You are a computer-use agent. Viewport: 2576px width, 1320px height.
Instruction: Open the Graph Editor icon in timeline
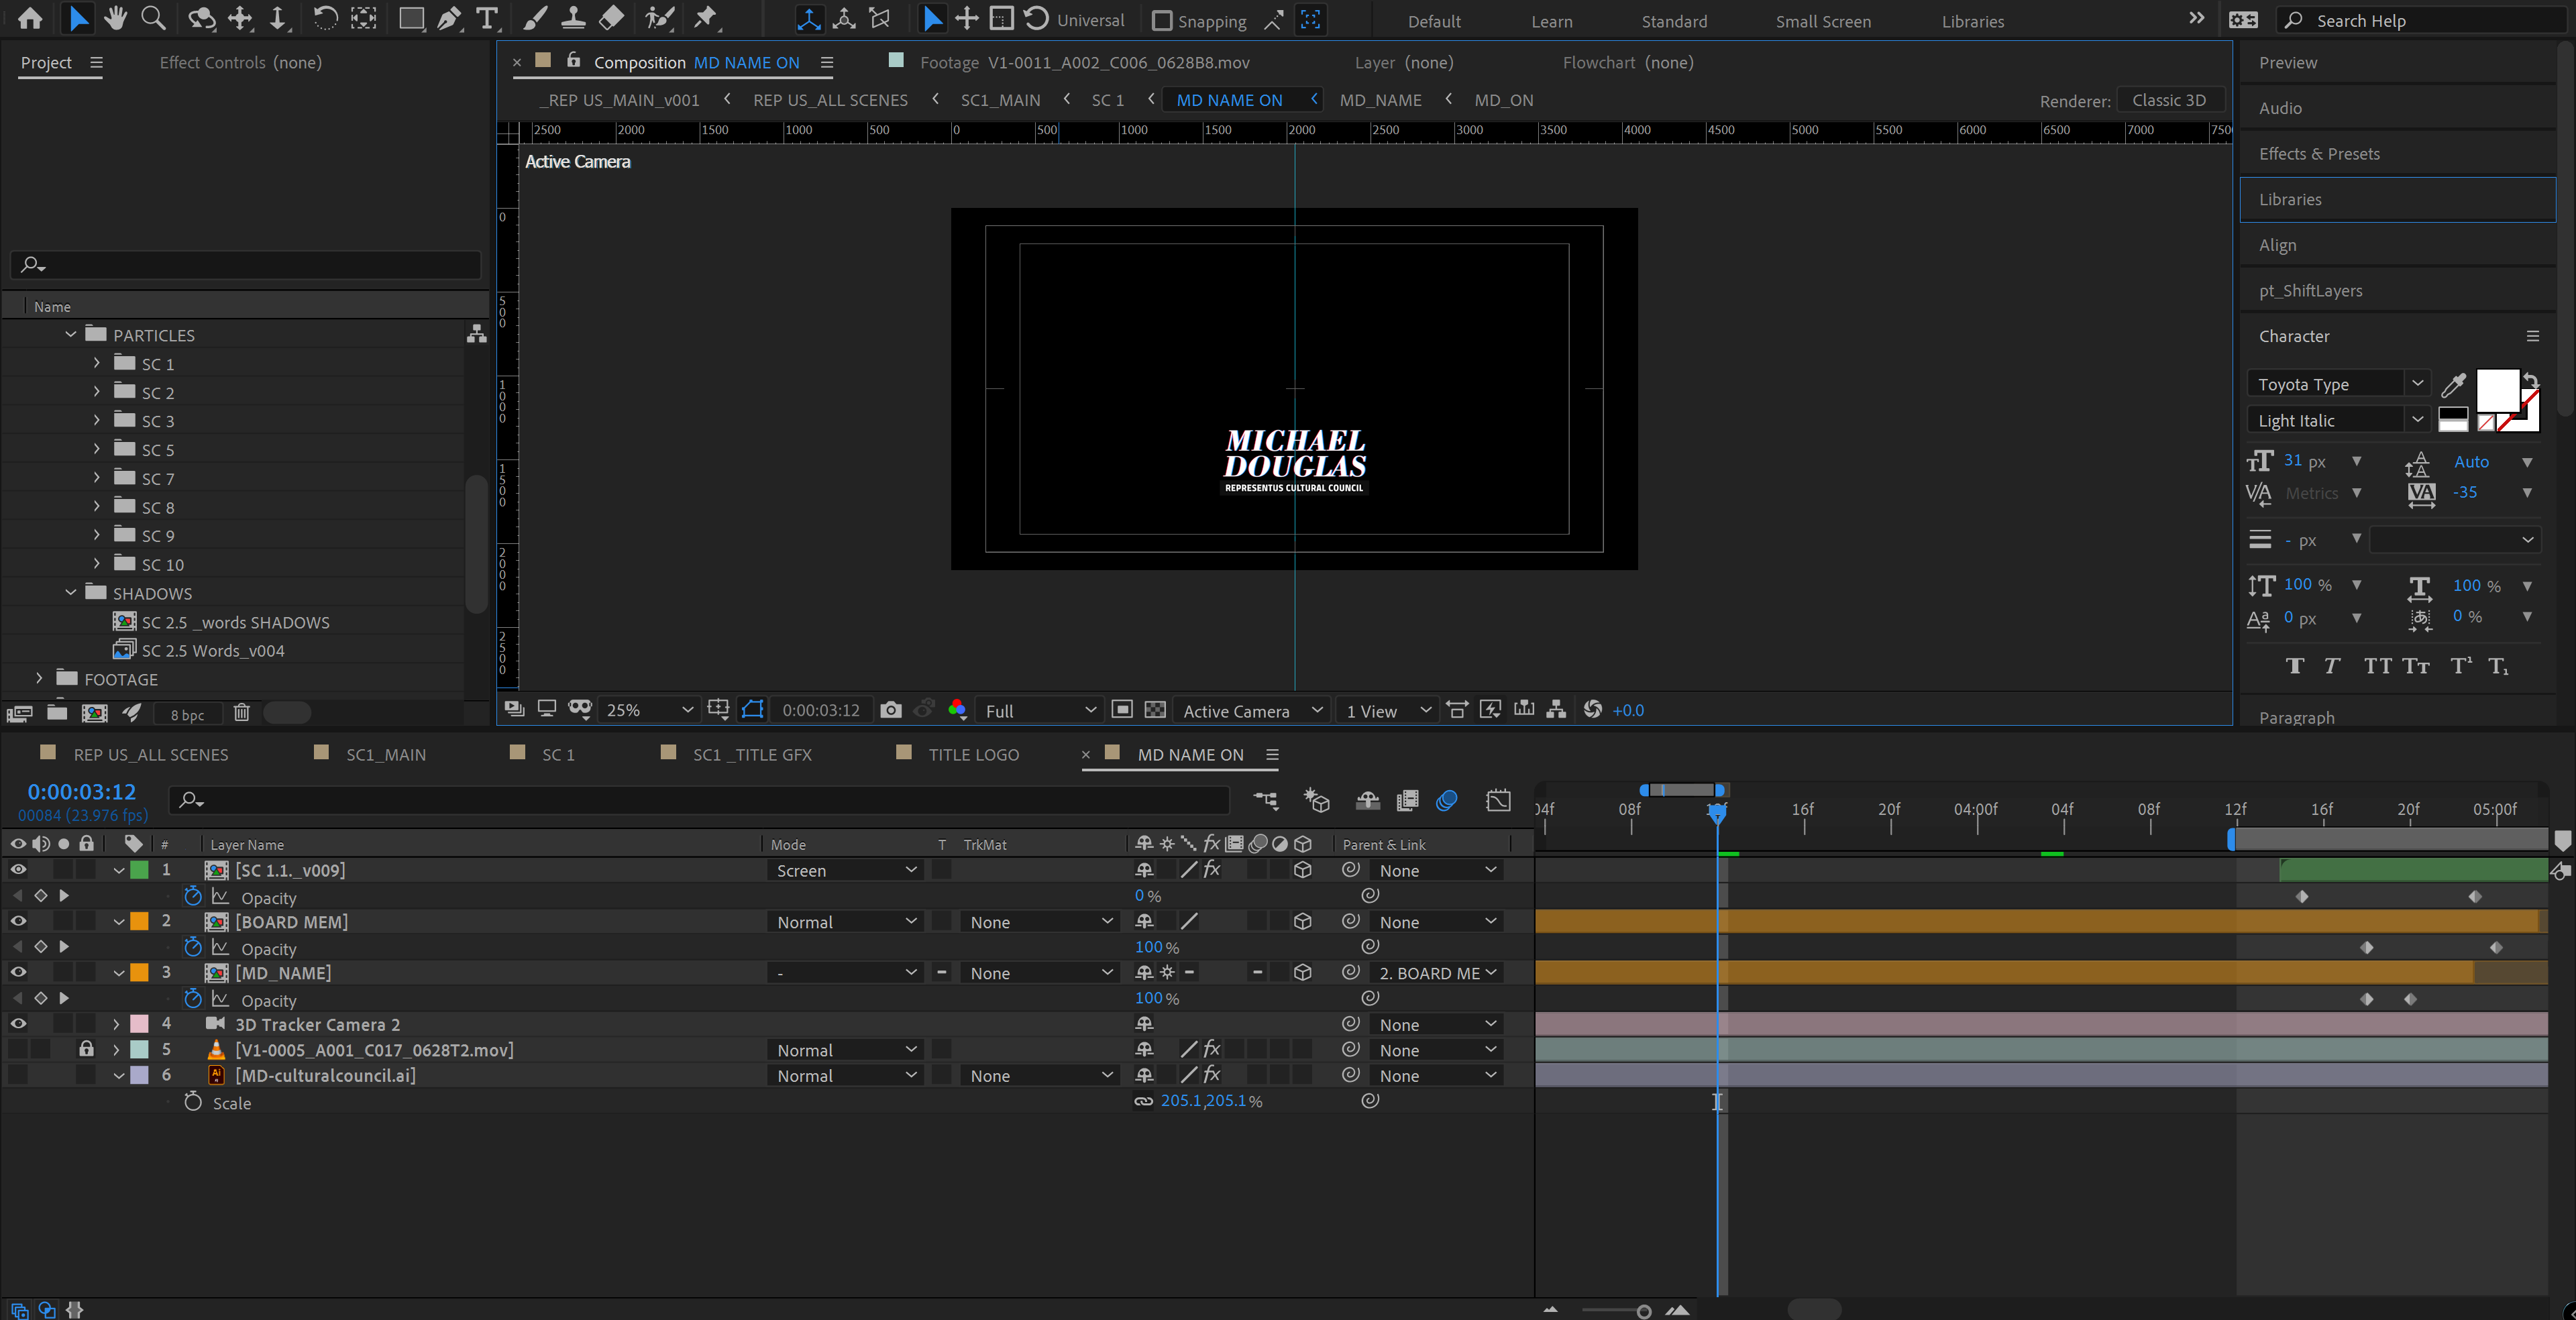pyautogui.click(x=1498, y=800)
